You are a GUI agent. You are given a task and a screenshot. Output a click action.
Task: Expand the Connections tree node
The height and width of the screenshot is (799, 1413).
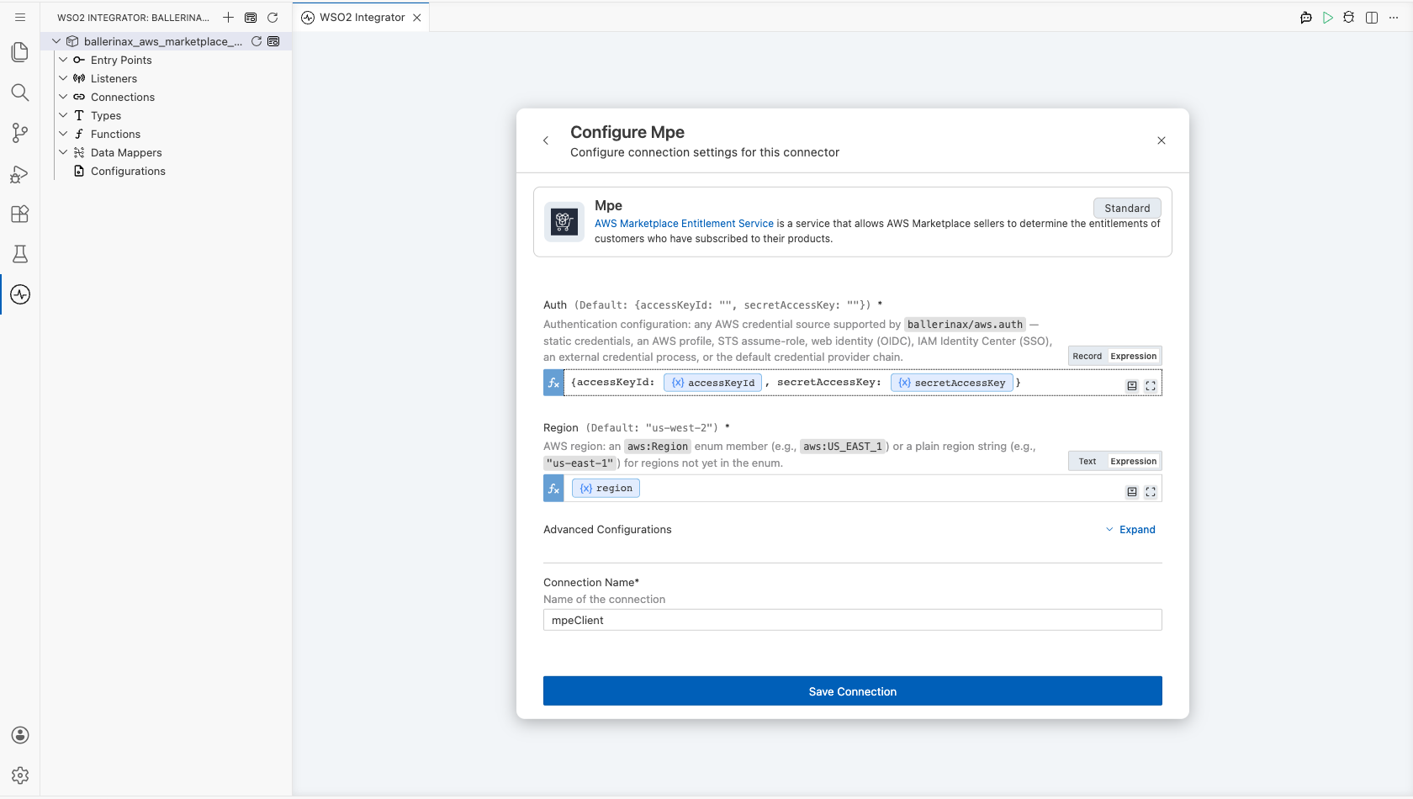(x=63, y=97)
